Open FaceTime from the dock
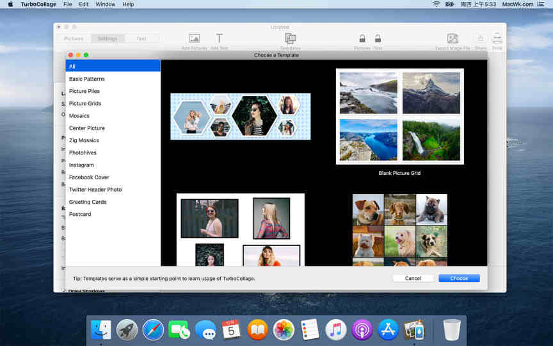The width and height of the screenshot is (553, 346). (x=179, y=330)
